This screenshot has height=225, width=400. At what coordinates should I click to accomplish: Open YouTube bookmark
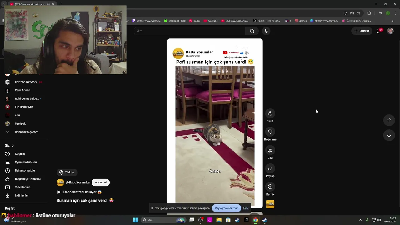[x=211, y=21]
